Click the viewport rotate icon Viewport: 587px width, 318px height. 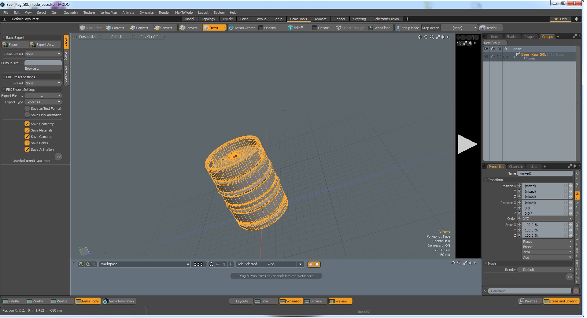(x=426, y=37)
